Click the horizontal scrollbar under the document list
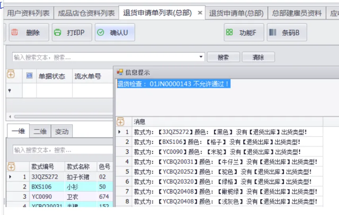Screen dimensions: 339x215 [x=60, y=117]
